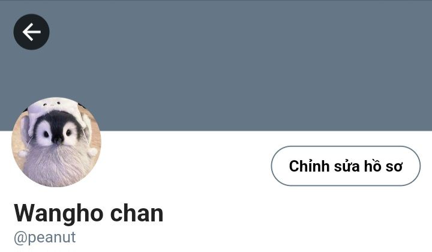This screenshot has width=432, height=252.
Task: Click the profile name heading text
Action: 89,214
